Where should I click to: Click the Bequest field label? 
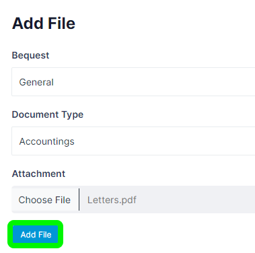click(30, 55)
